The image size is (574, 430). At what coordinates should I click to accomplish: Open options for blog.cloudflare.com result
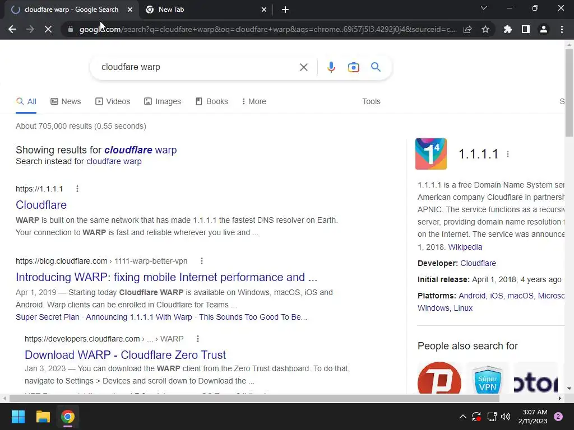coord(202,261)
